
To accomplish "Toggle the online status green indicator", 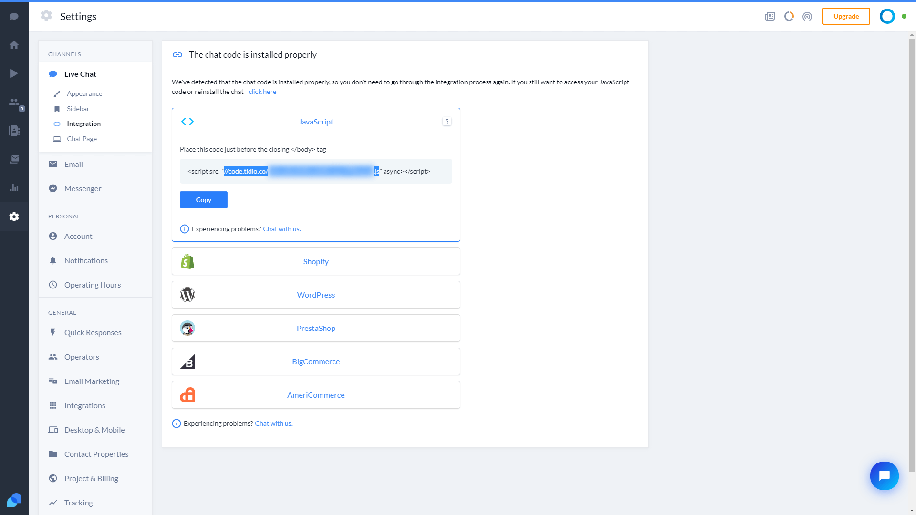I will [x=904, y=16].
